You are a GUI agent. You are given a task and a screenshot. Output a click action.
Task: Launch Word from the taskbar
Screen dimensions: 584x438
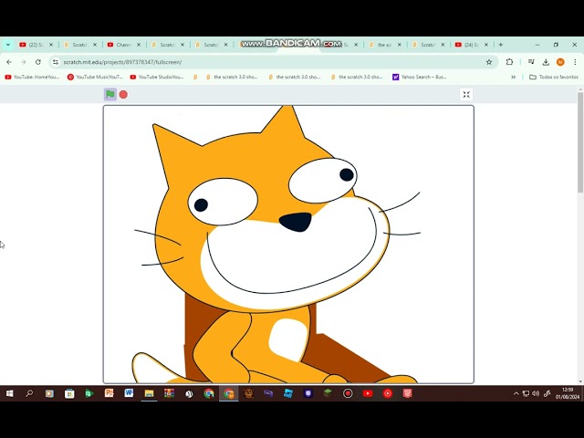pos(129,393)
